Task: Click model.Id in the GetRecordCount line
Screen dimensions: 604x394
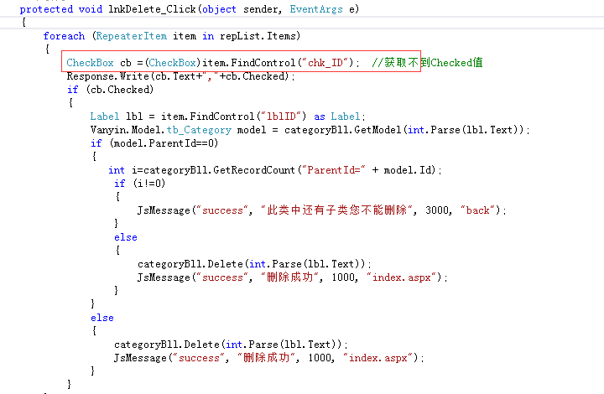Action: point(408,170)
